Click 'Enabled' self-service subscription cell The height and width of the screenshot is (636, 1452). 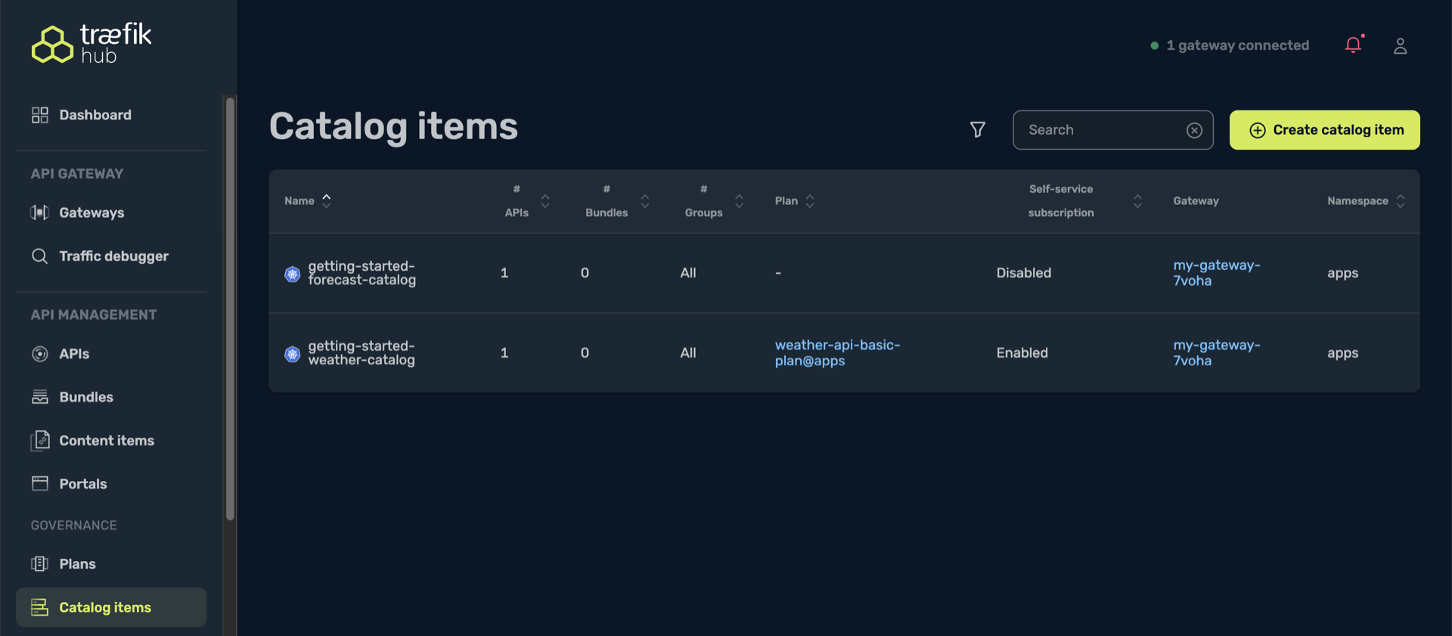1022,353
